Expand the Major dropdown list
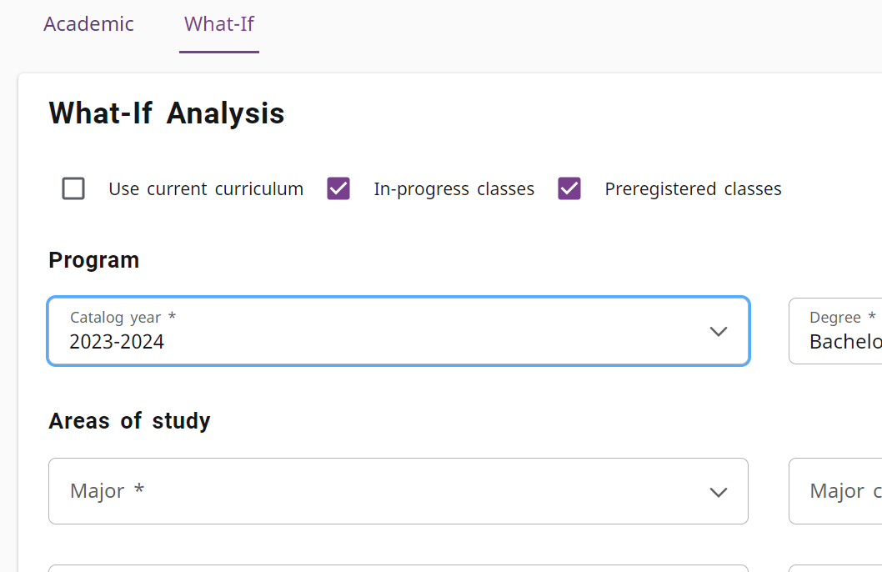The width and height of the screenshot is (882, 572). 398,491
